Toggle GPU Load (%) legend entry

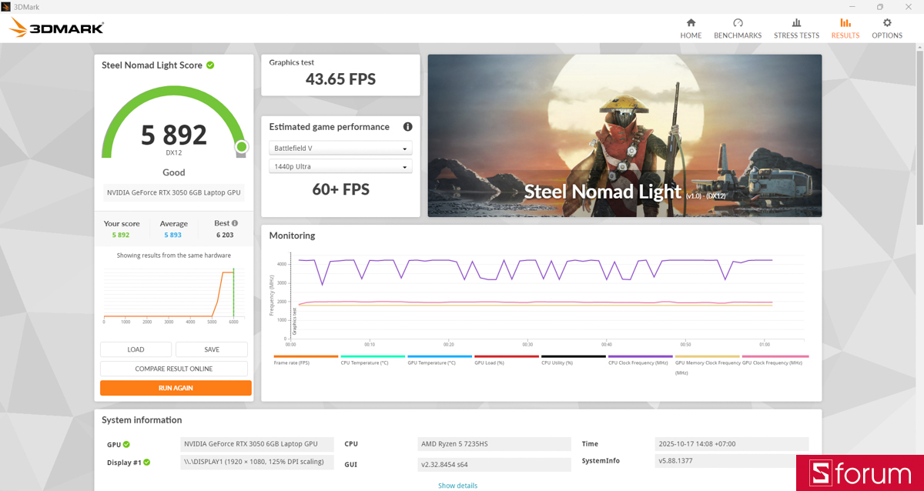[507, 359]
